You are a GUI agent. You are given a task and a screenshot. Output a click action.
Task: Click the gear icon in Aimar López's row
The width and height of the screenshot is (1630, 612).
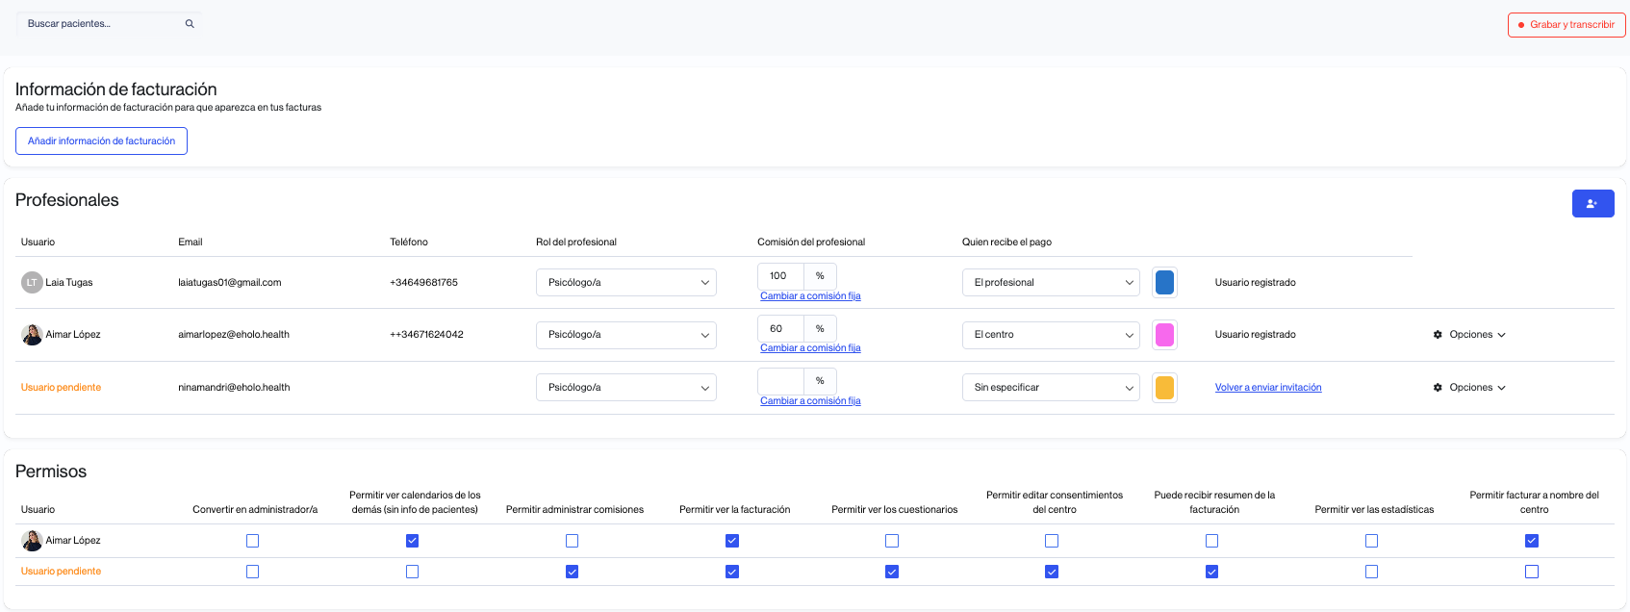[x=1438, y=335]
